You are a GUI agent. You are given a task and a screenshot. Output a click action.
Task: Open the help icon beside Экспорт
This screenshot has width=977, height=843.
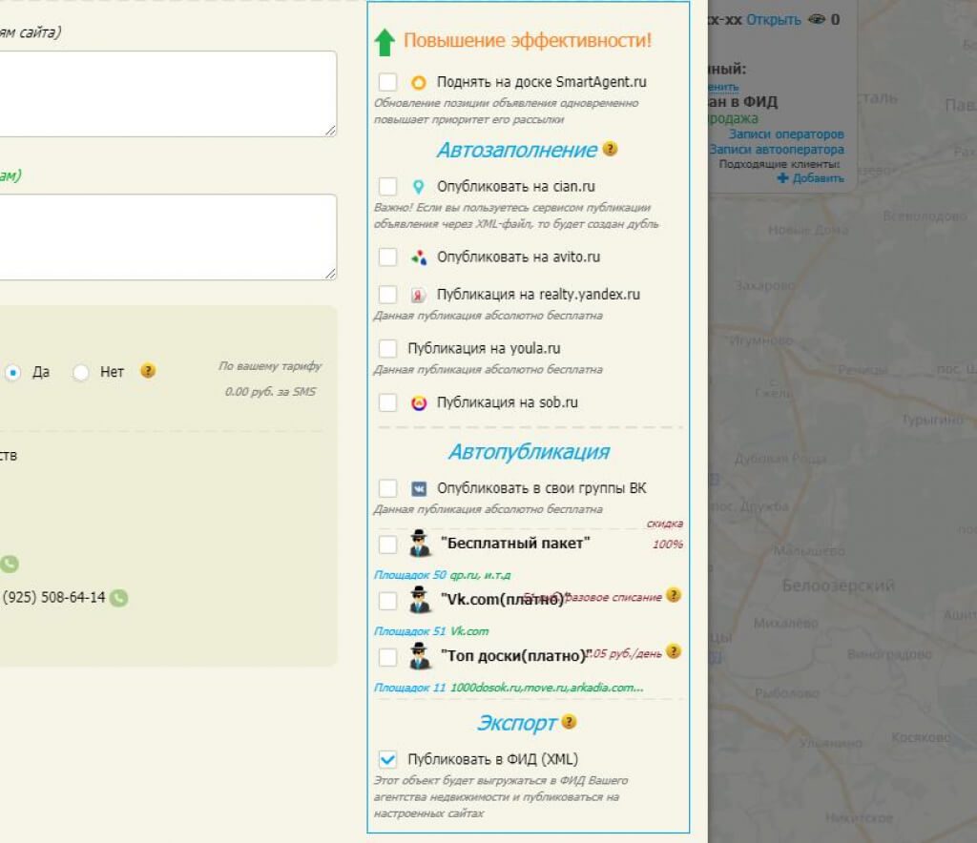coord(569,722)
